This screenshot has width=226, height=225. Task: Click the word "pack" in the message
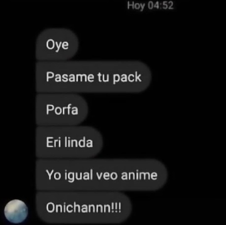pos(127,77)
